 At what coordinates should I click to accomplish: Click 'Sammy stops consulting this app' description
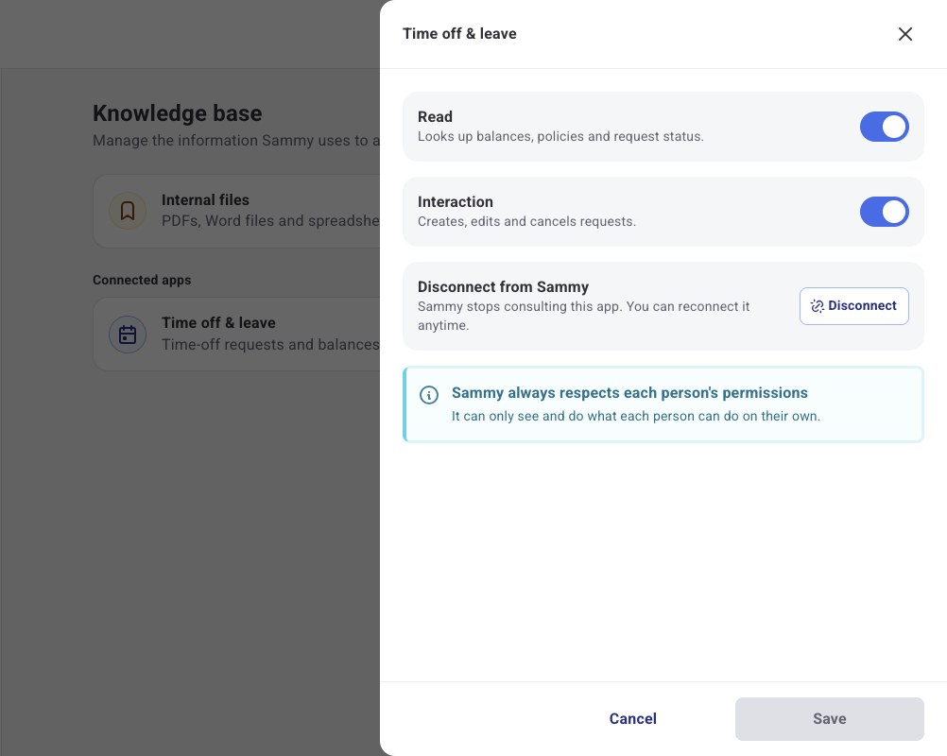583,316
